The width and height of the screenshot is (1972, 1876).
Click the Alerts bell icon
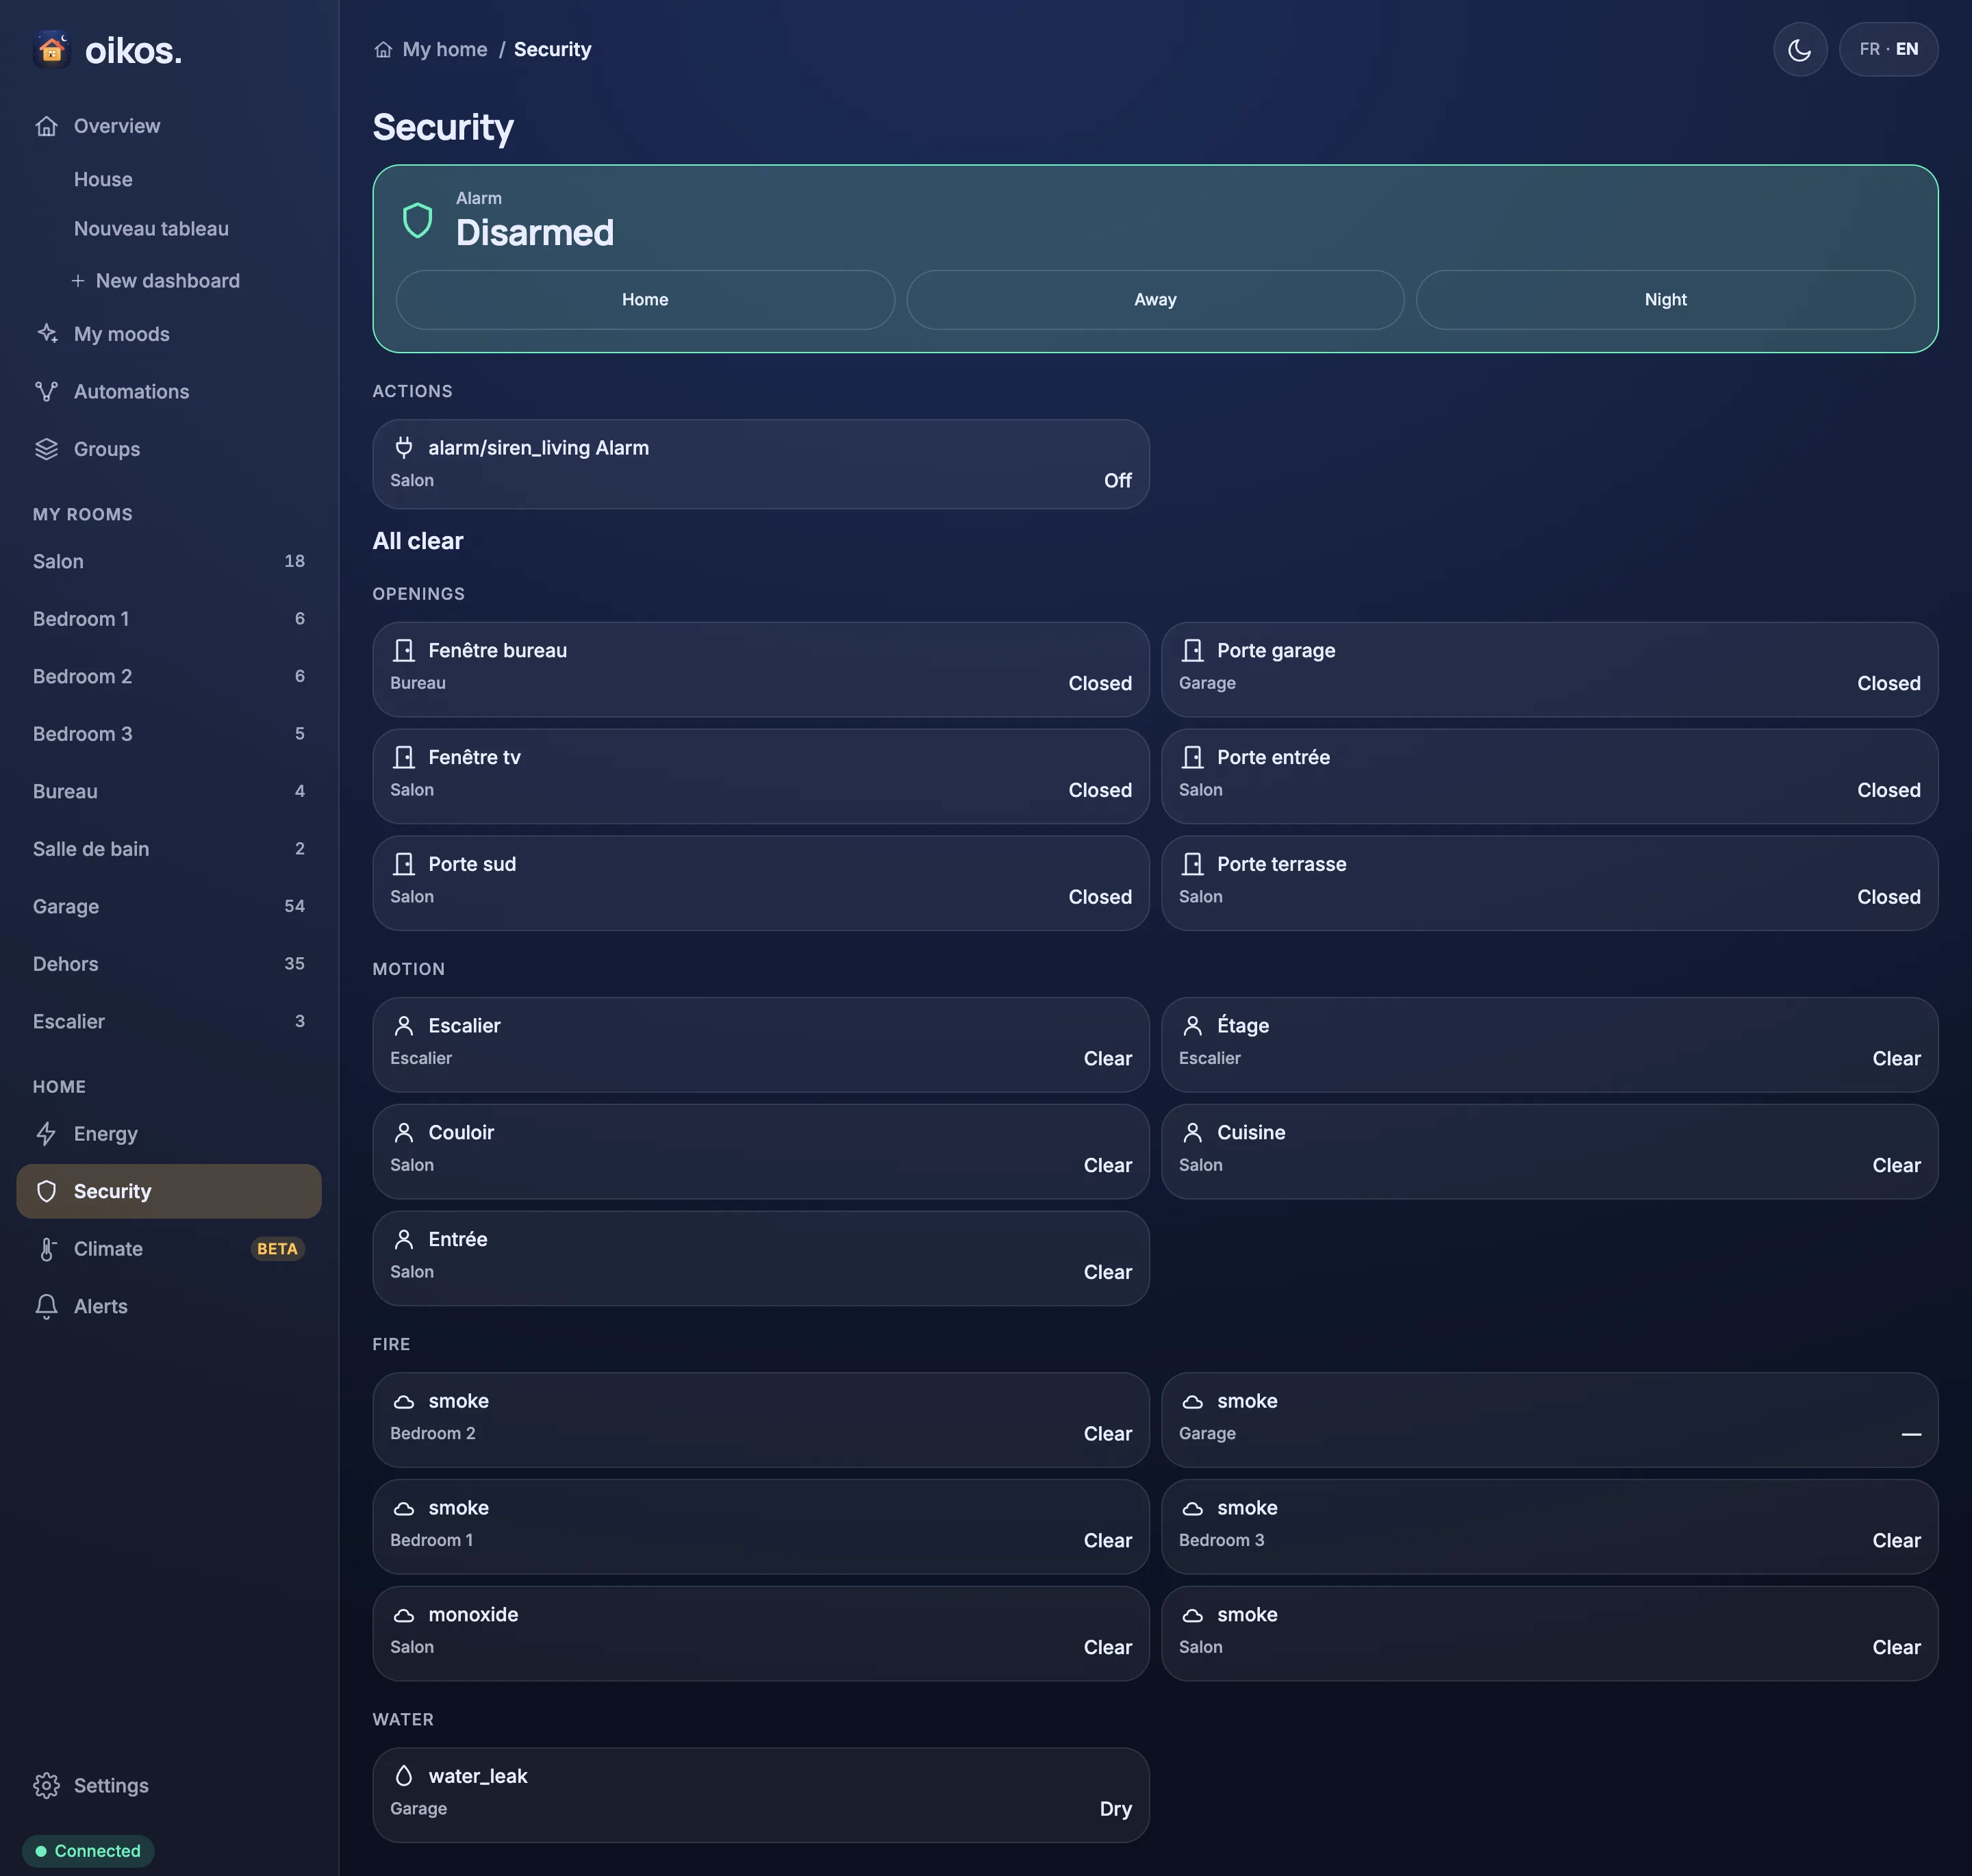[46, 1306]
